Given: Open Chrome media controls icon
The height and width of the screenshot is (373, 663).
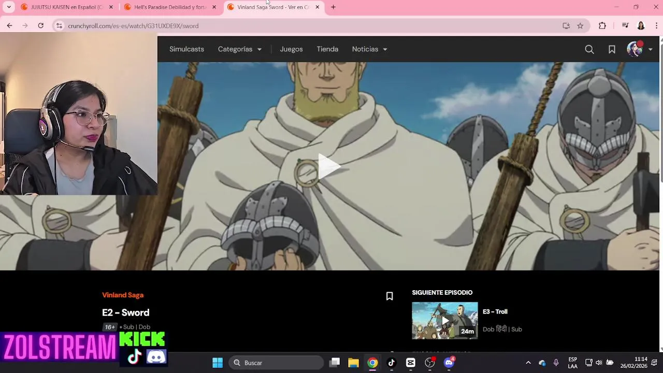Looking at the screenshot, I should tap(625, 25).
